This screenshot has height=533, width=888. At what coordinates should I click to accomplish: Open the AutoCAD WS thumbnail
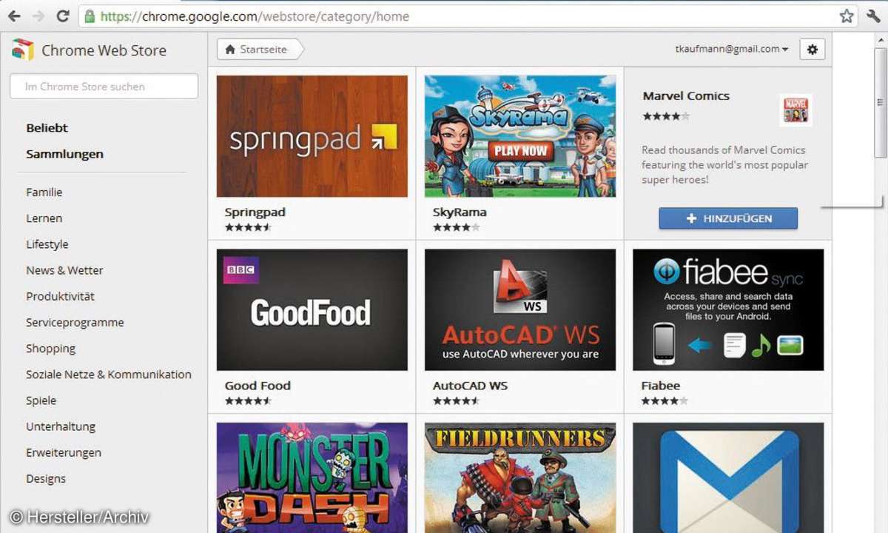(520, 309)
